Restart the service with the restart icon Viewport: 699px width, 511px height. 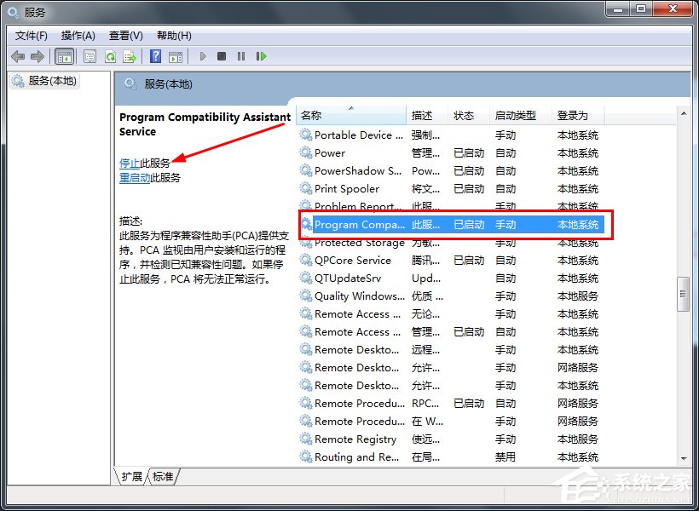pos(262,56)
